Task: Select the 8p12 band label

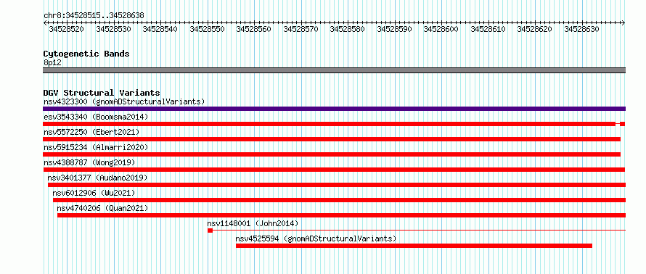Action: (52, 63)
